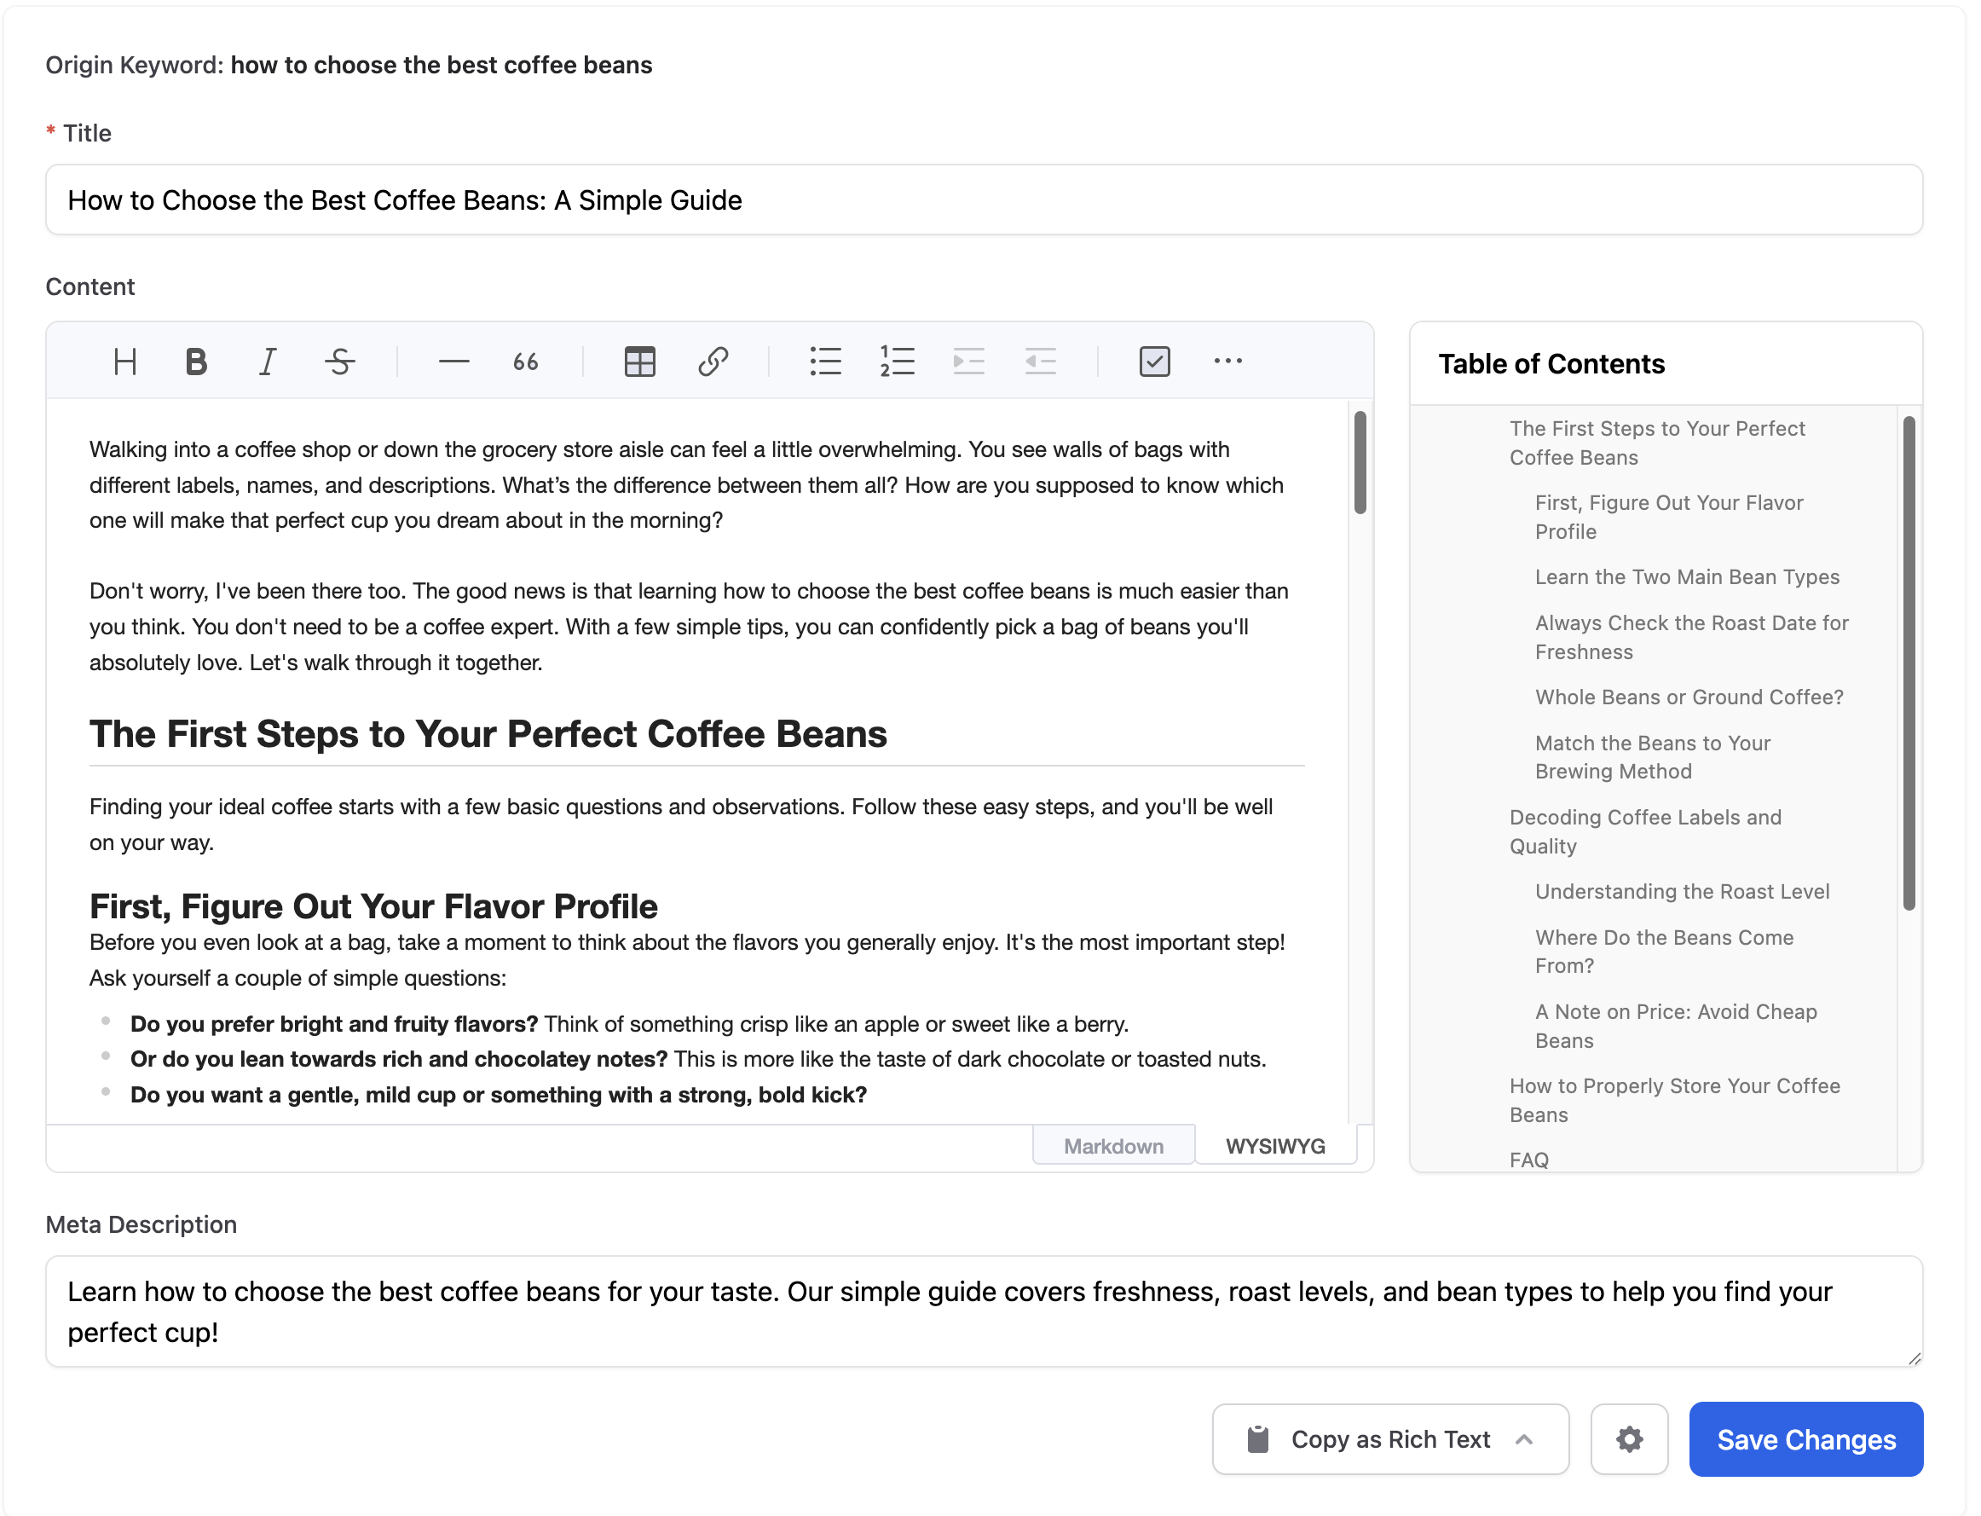Switch to the Markdown editor tab

click(1113, 1146)
